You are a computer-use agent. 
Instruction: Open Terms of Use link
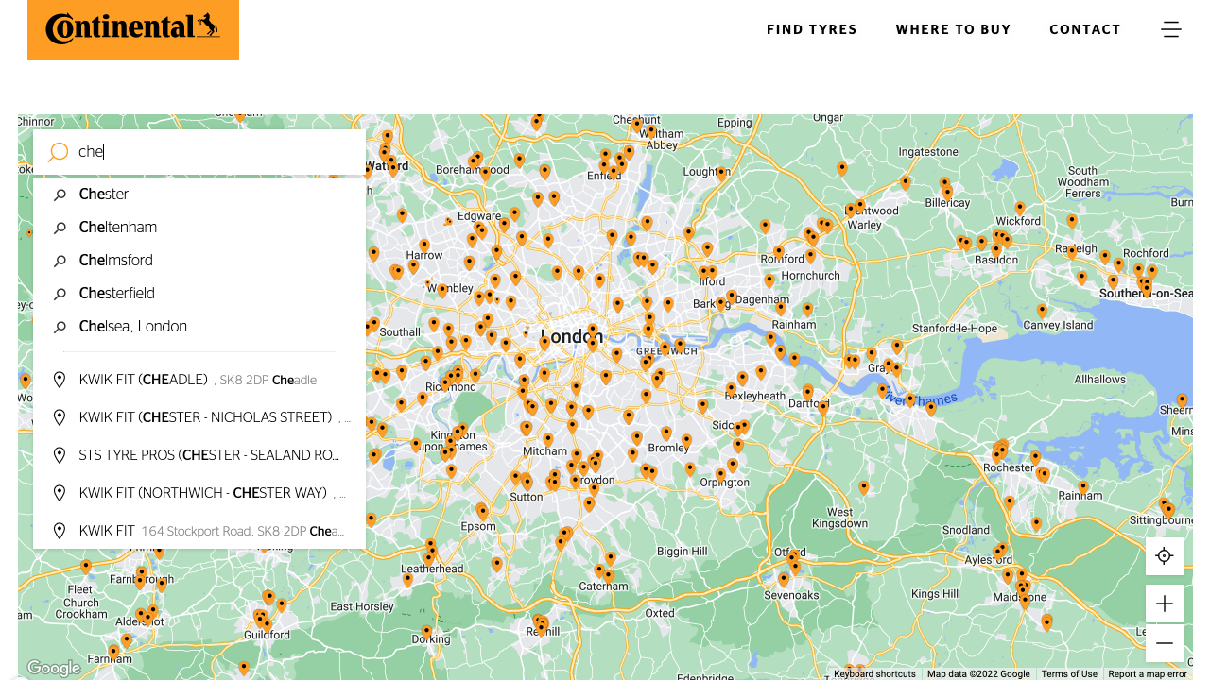1069,674
